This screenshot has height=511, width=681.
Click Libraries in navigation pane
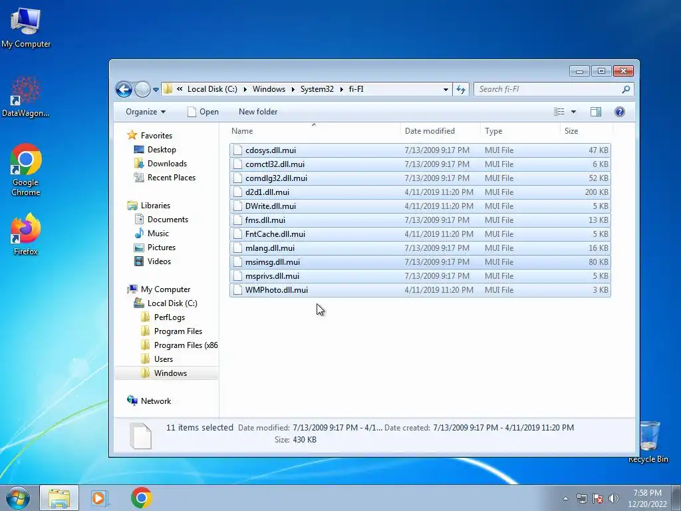148,206
